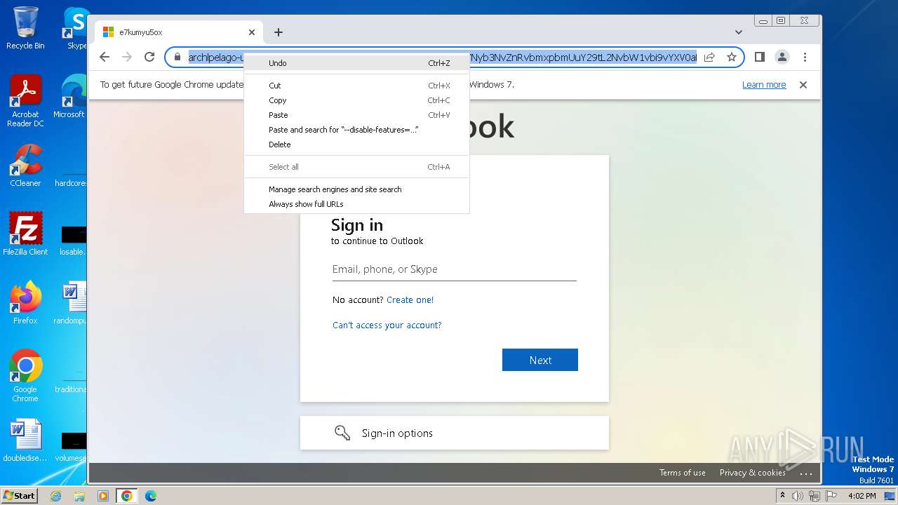Open the Windows Start menu
Screen dimensions: 898x505
(19, 495)
